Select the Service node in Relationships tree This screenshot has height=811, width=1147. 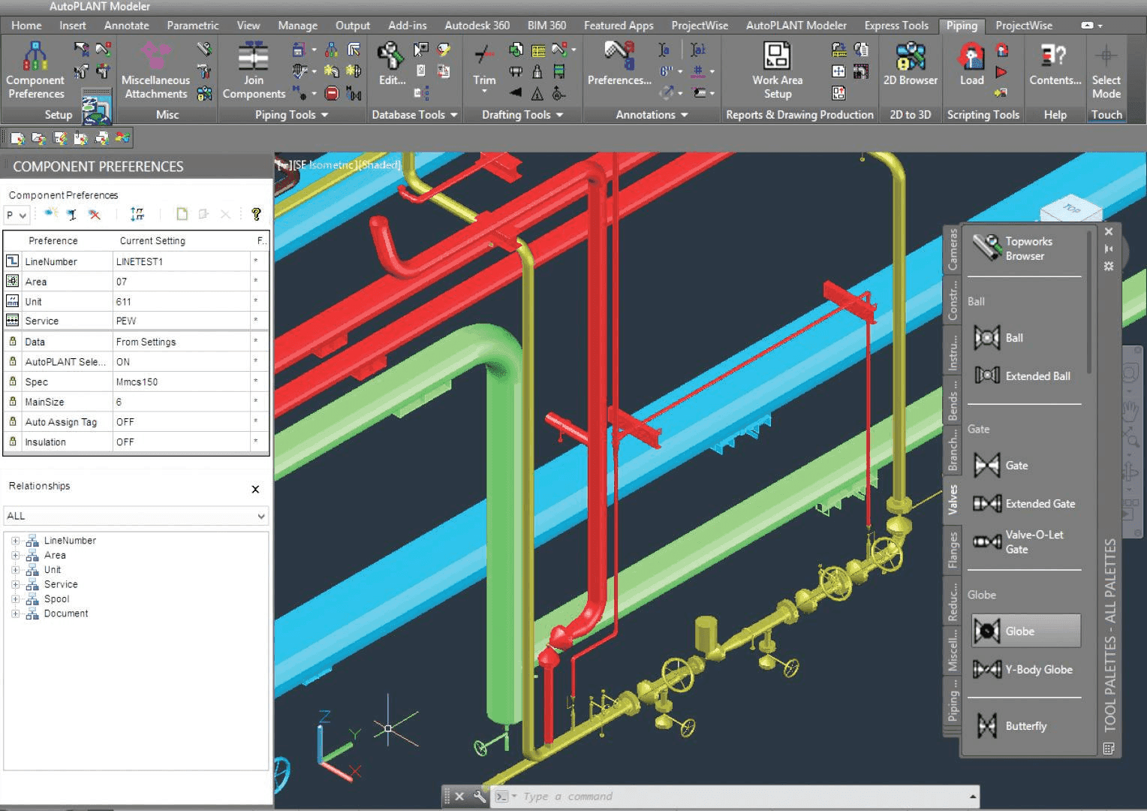pyautogui.click(x=61, y=584)
